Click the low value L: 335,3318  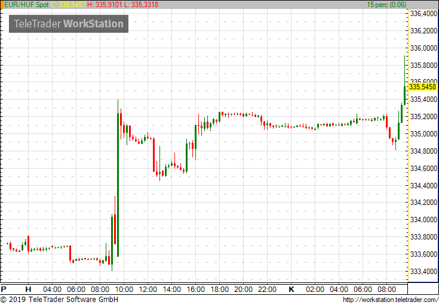(x=140, y=5)
